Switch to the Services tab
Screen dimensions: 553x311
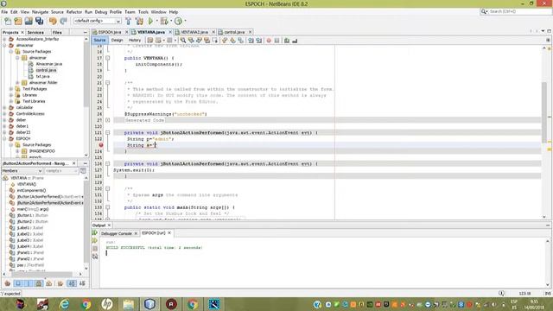(x=35, y=33)
